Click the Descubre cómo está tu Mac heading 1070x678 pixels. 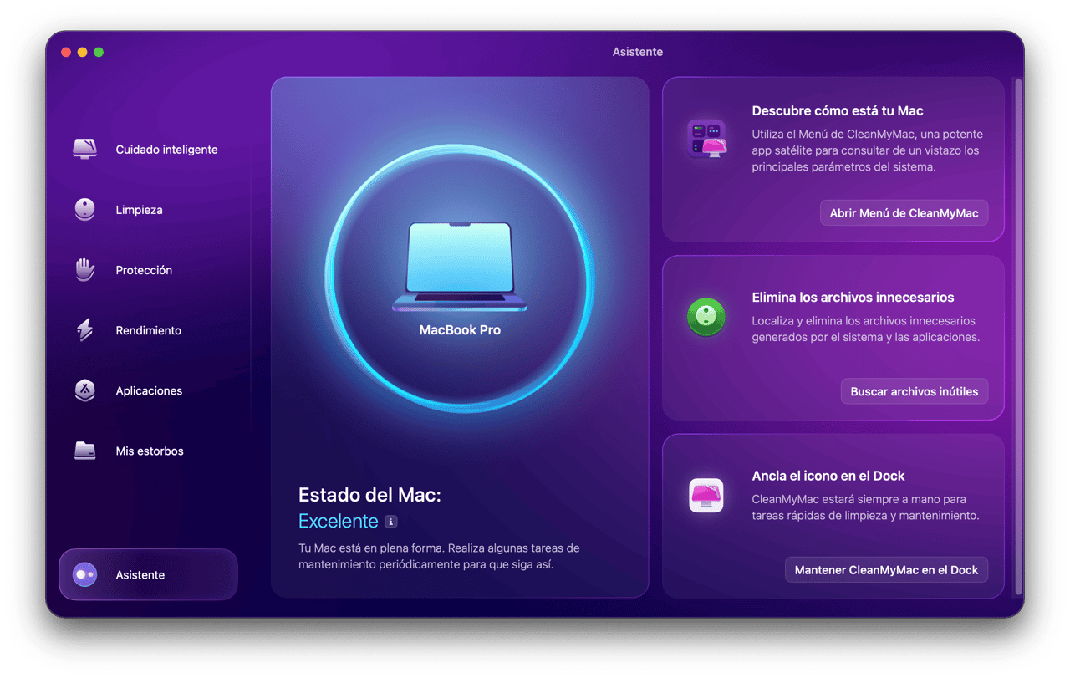(838, 110)
